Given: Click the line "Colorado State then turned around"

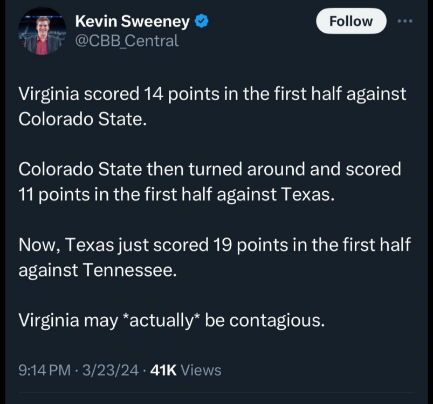Looking at the screenshot, I should [210, 169].
